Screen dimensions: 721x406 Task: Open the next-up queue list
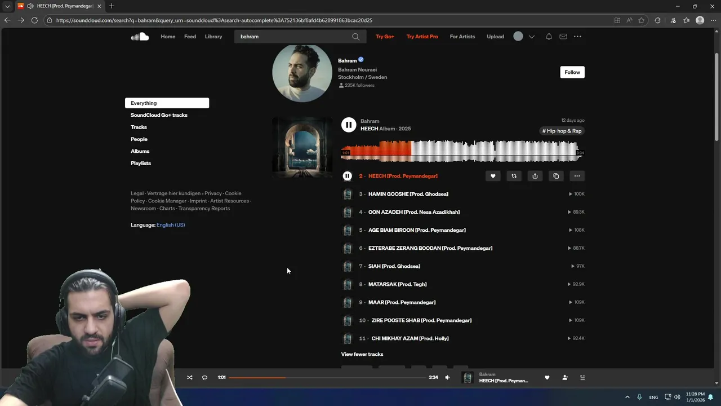coord(582,378)
